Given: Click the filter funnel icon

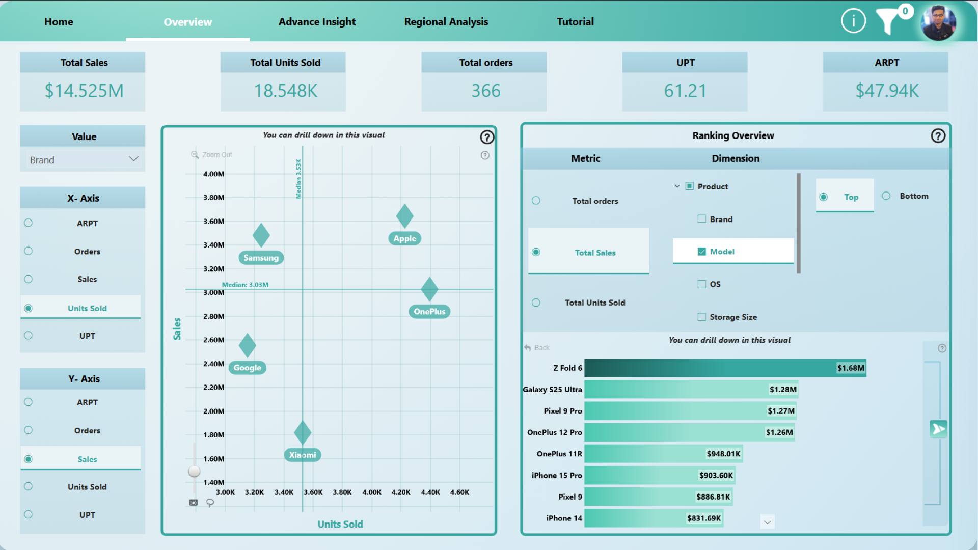Looking at the screenshot, I should (887, 21).
